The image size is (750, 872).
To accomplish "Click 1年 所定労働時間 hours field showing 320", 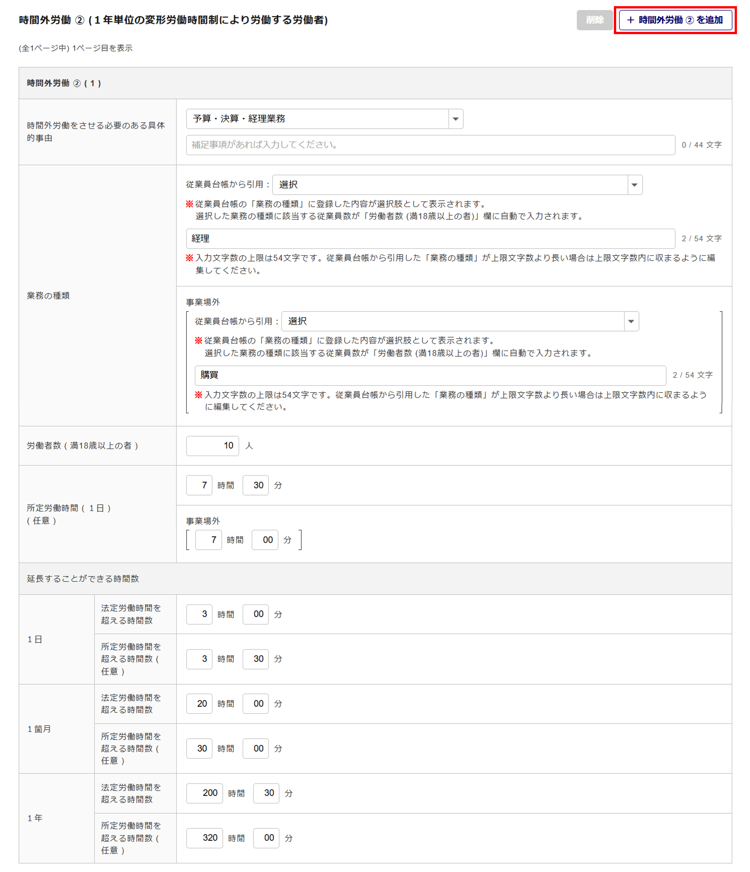I will [204, 838].
